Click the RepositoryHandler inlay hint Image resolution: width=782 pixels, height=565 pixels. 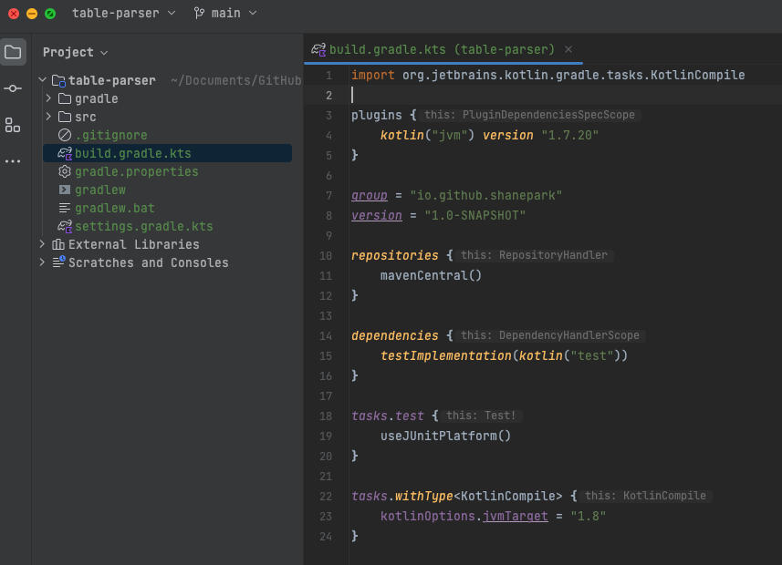tap(534, 255)
